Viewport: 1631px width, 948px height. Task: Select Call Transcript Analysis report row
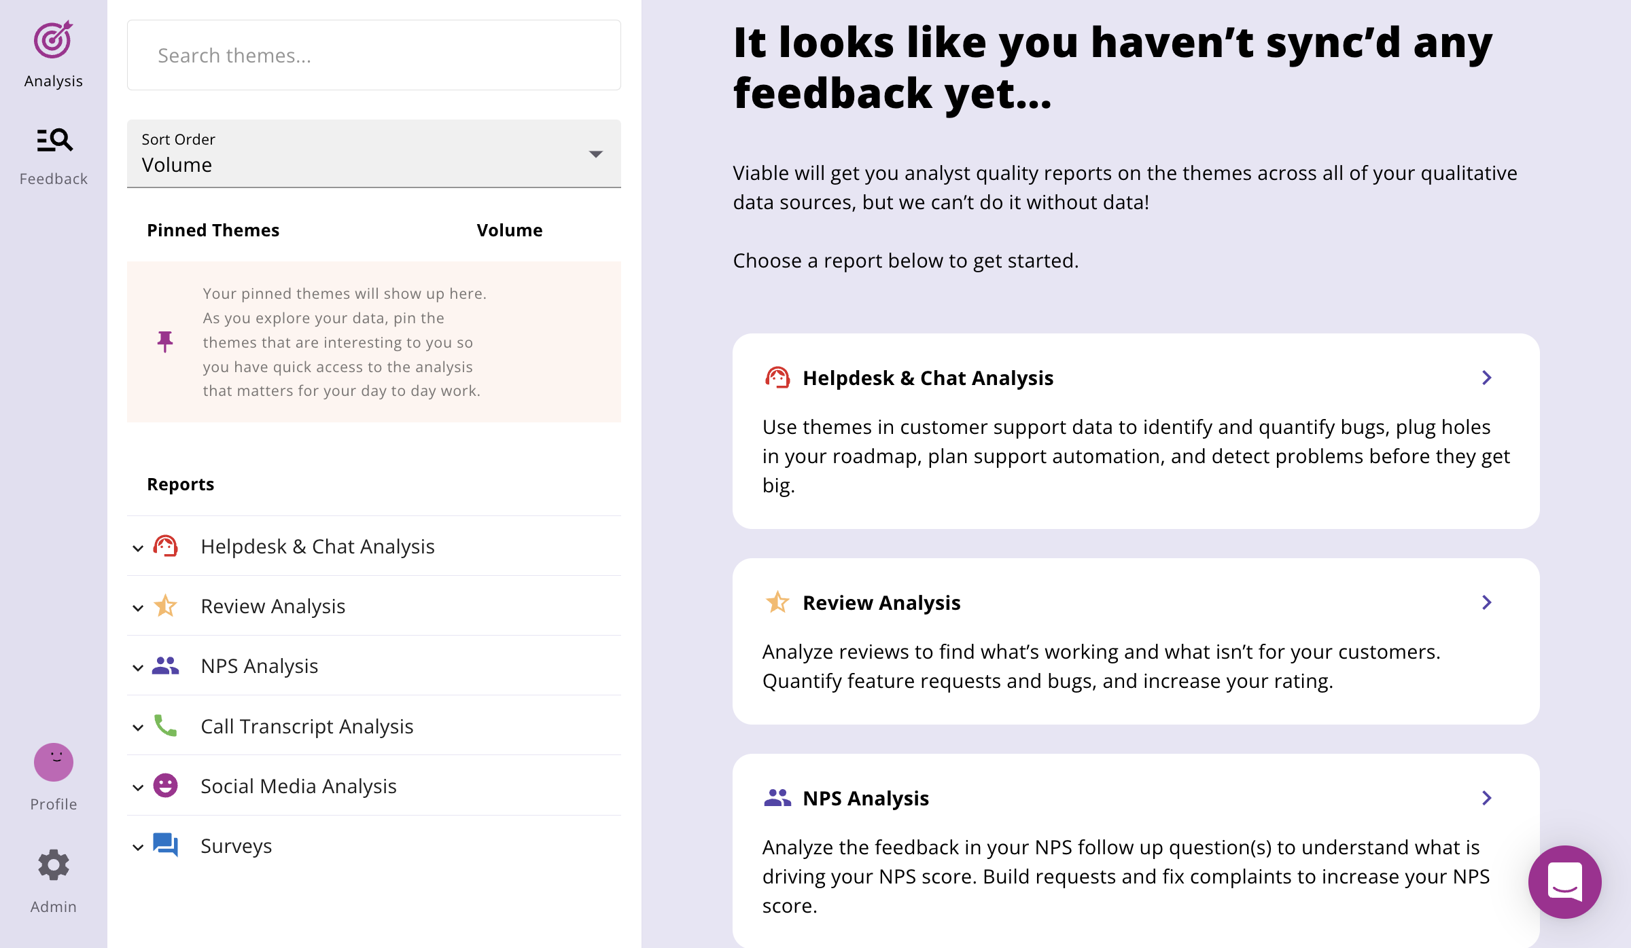click(x=374, y=726)
